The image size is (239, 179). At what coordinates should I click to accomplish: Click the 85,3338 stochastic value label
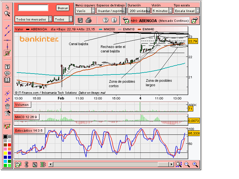click(194, 133)
